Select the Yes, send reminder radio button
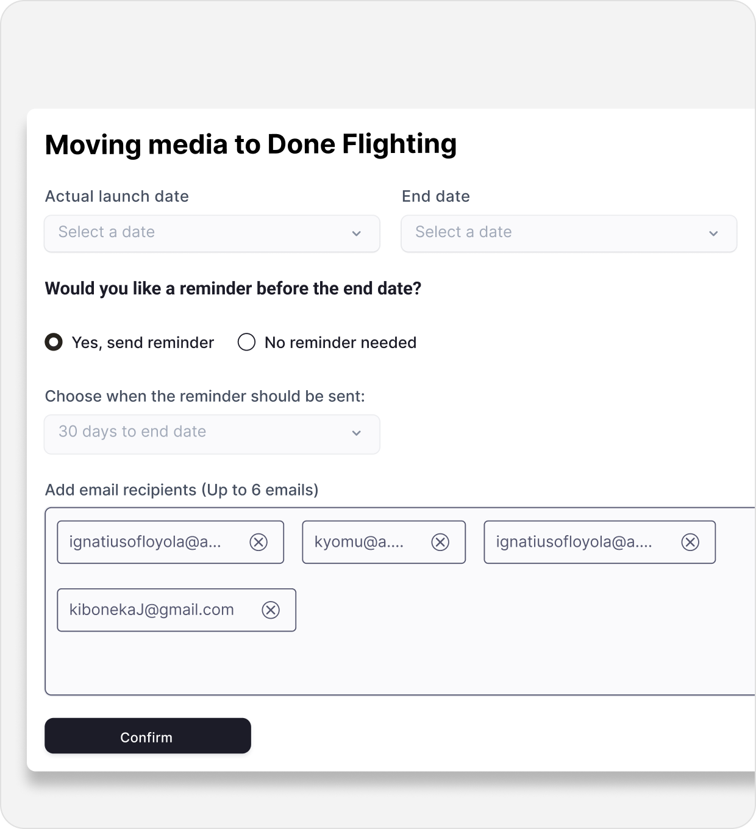Image resolution: width=756 pixels, height=829 pixels. click(x=54, y=343)
